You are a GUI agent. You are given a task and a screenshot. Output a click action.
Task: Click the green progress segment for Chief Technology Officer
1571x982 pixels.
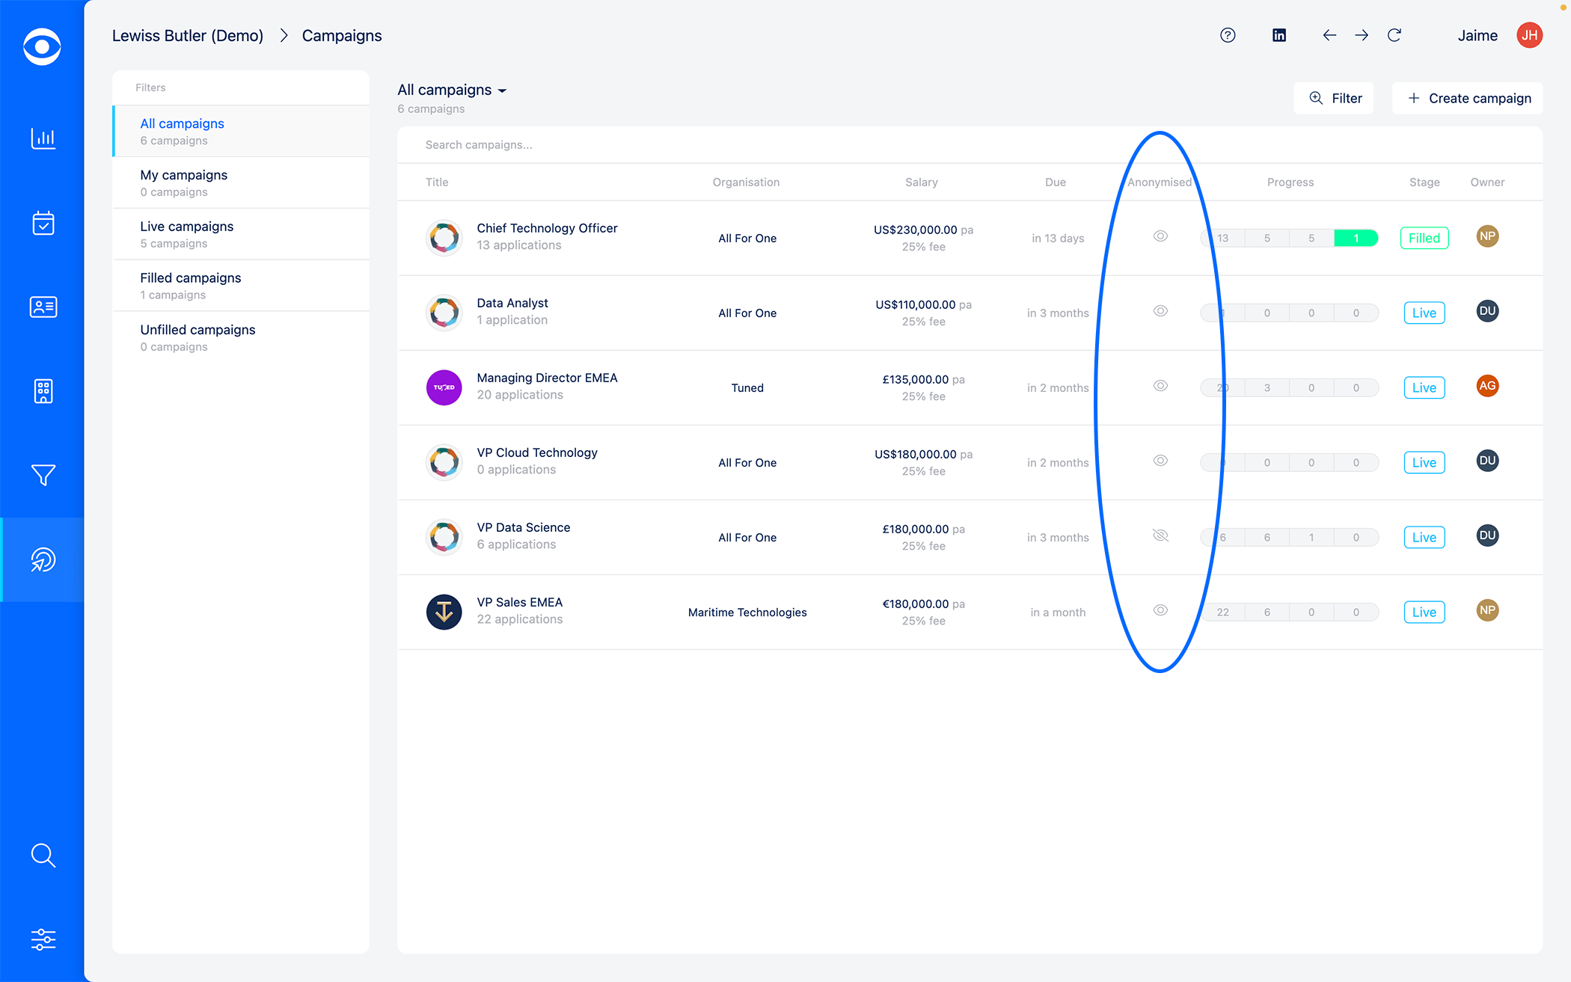pyautogui.click(x=1356, y=238)
